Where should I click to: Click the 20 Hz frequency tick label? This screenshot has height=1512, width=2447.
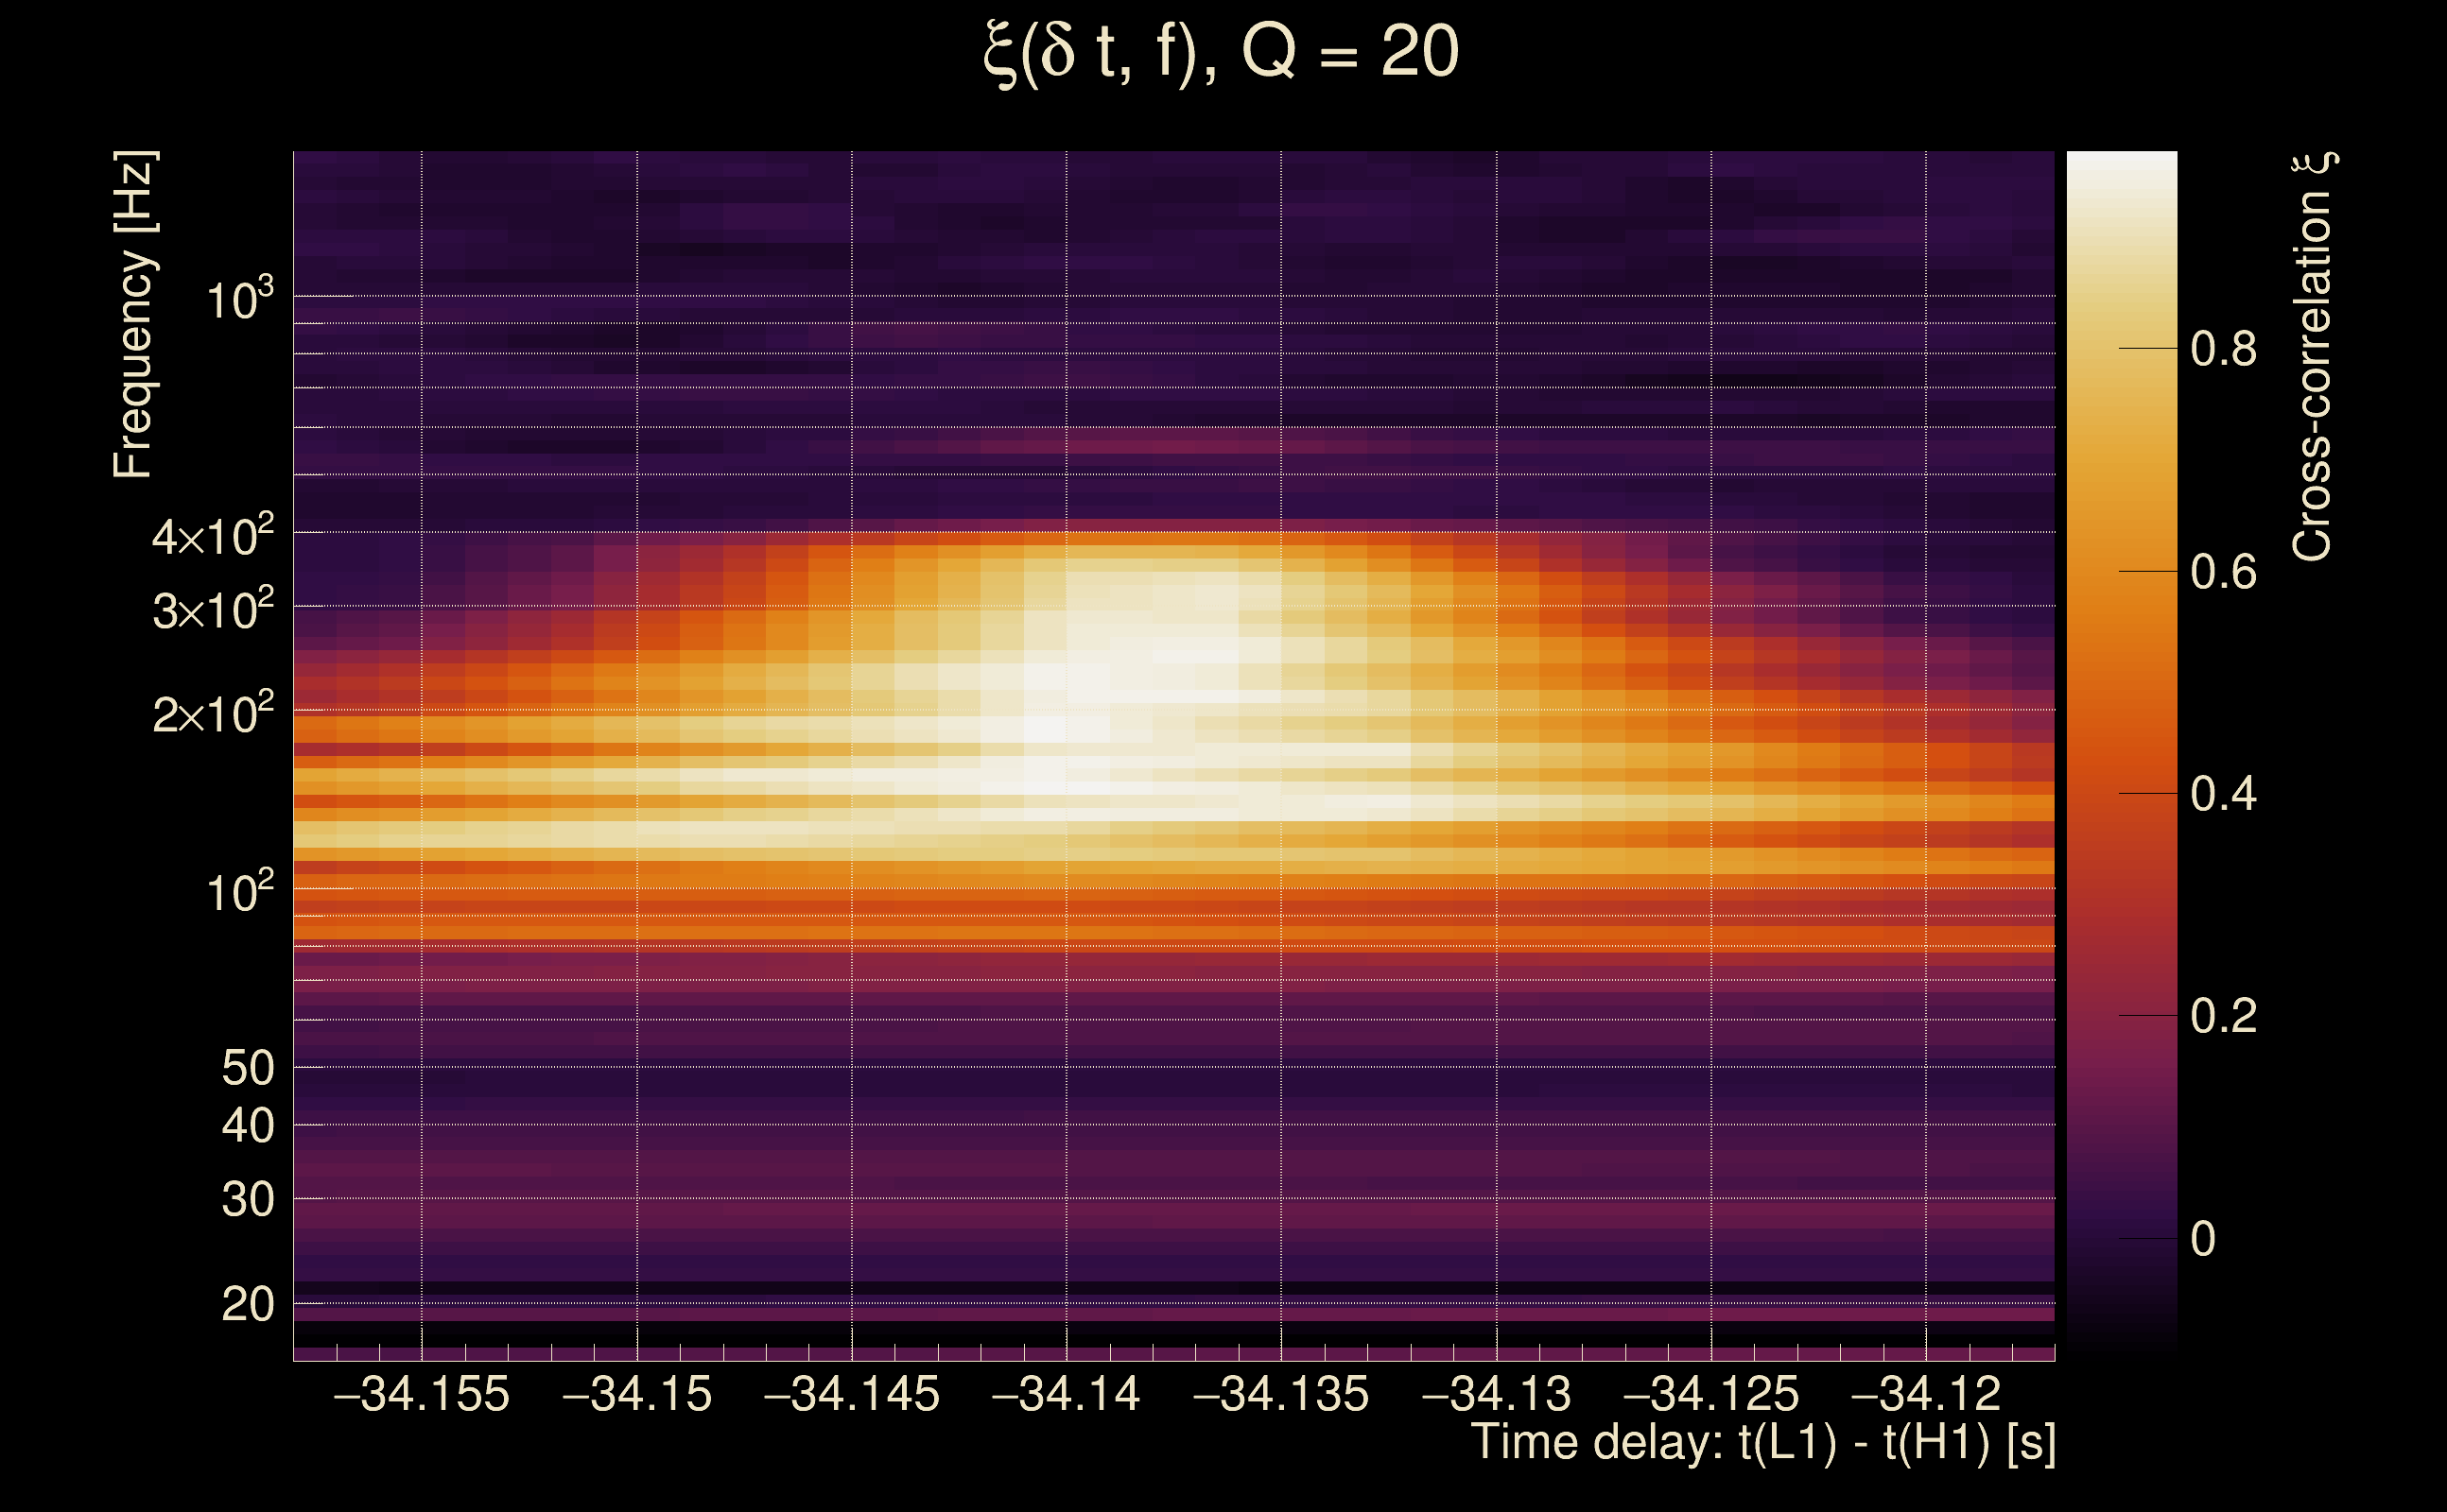[247, 1304]
